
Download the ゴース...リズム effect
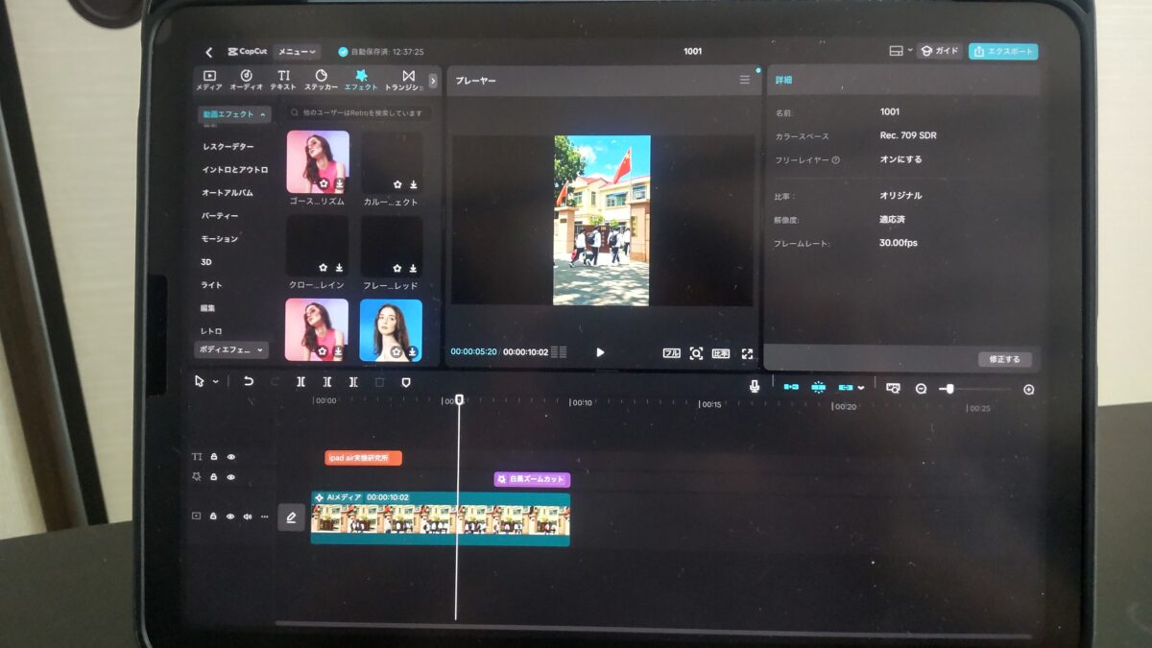coord(339,184)
